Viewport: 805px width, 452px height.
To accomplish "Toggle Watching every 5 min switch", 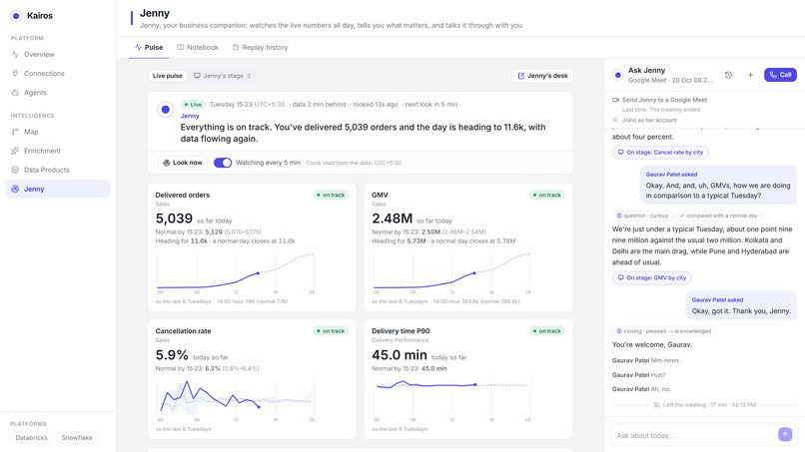I will tap(223, 163).
